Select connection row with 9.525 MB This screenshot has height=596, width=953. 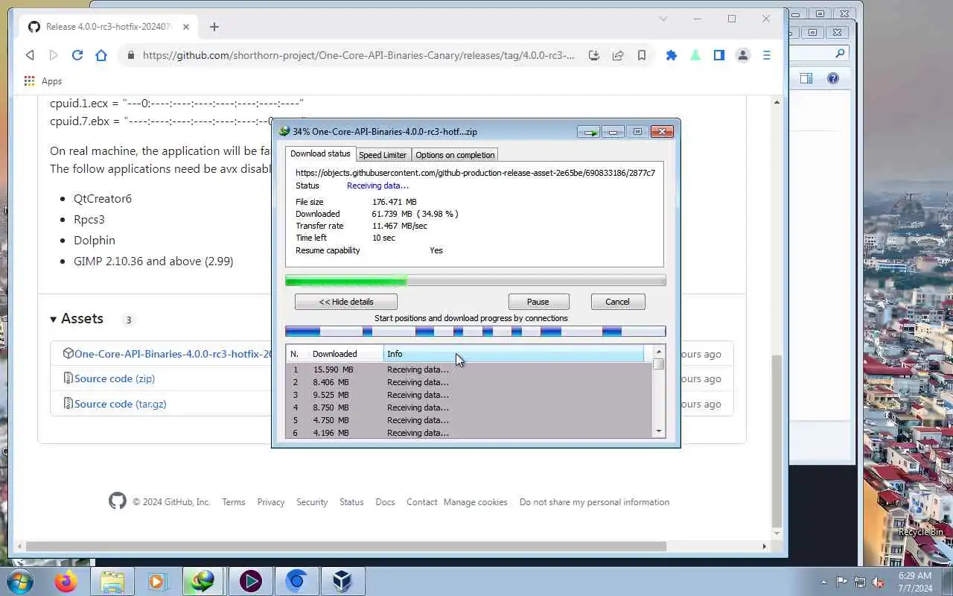click(469, 395)
